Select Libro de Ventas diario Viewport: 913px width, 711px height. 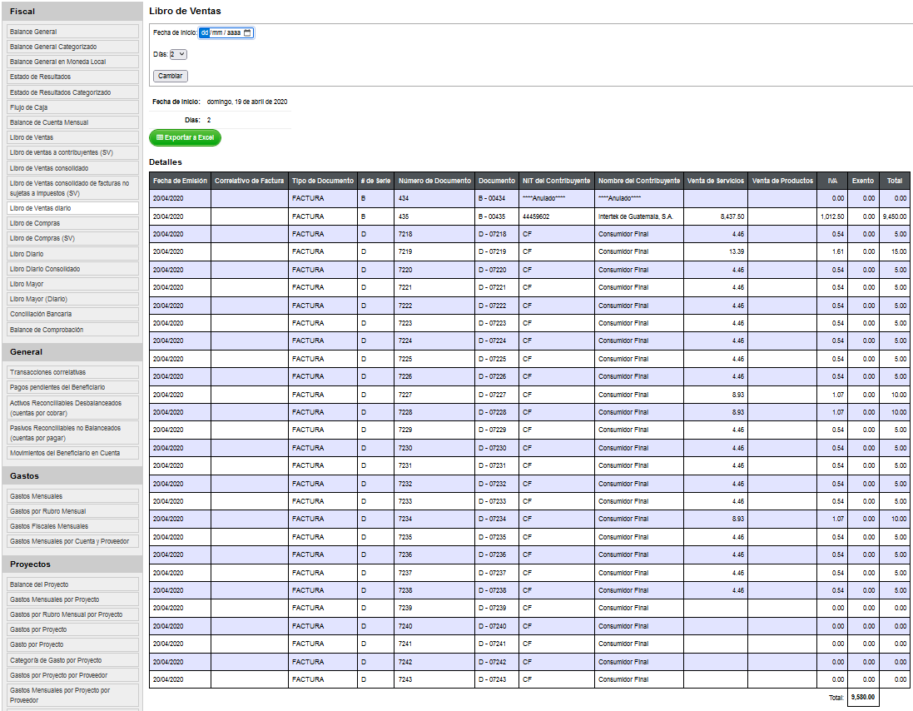pyautogui.click(x=72, y=208)
